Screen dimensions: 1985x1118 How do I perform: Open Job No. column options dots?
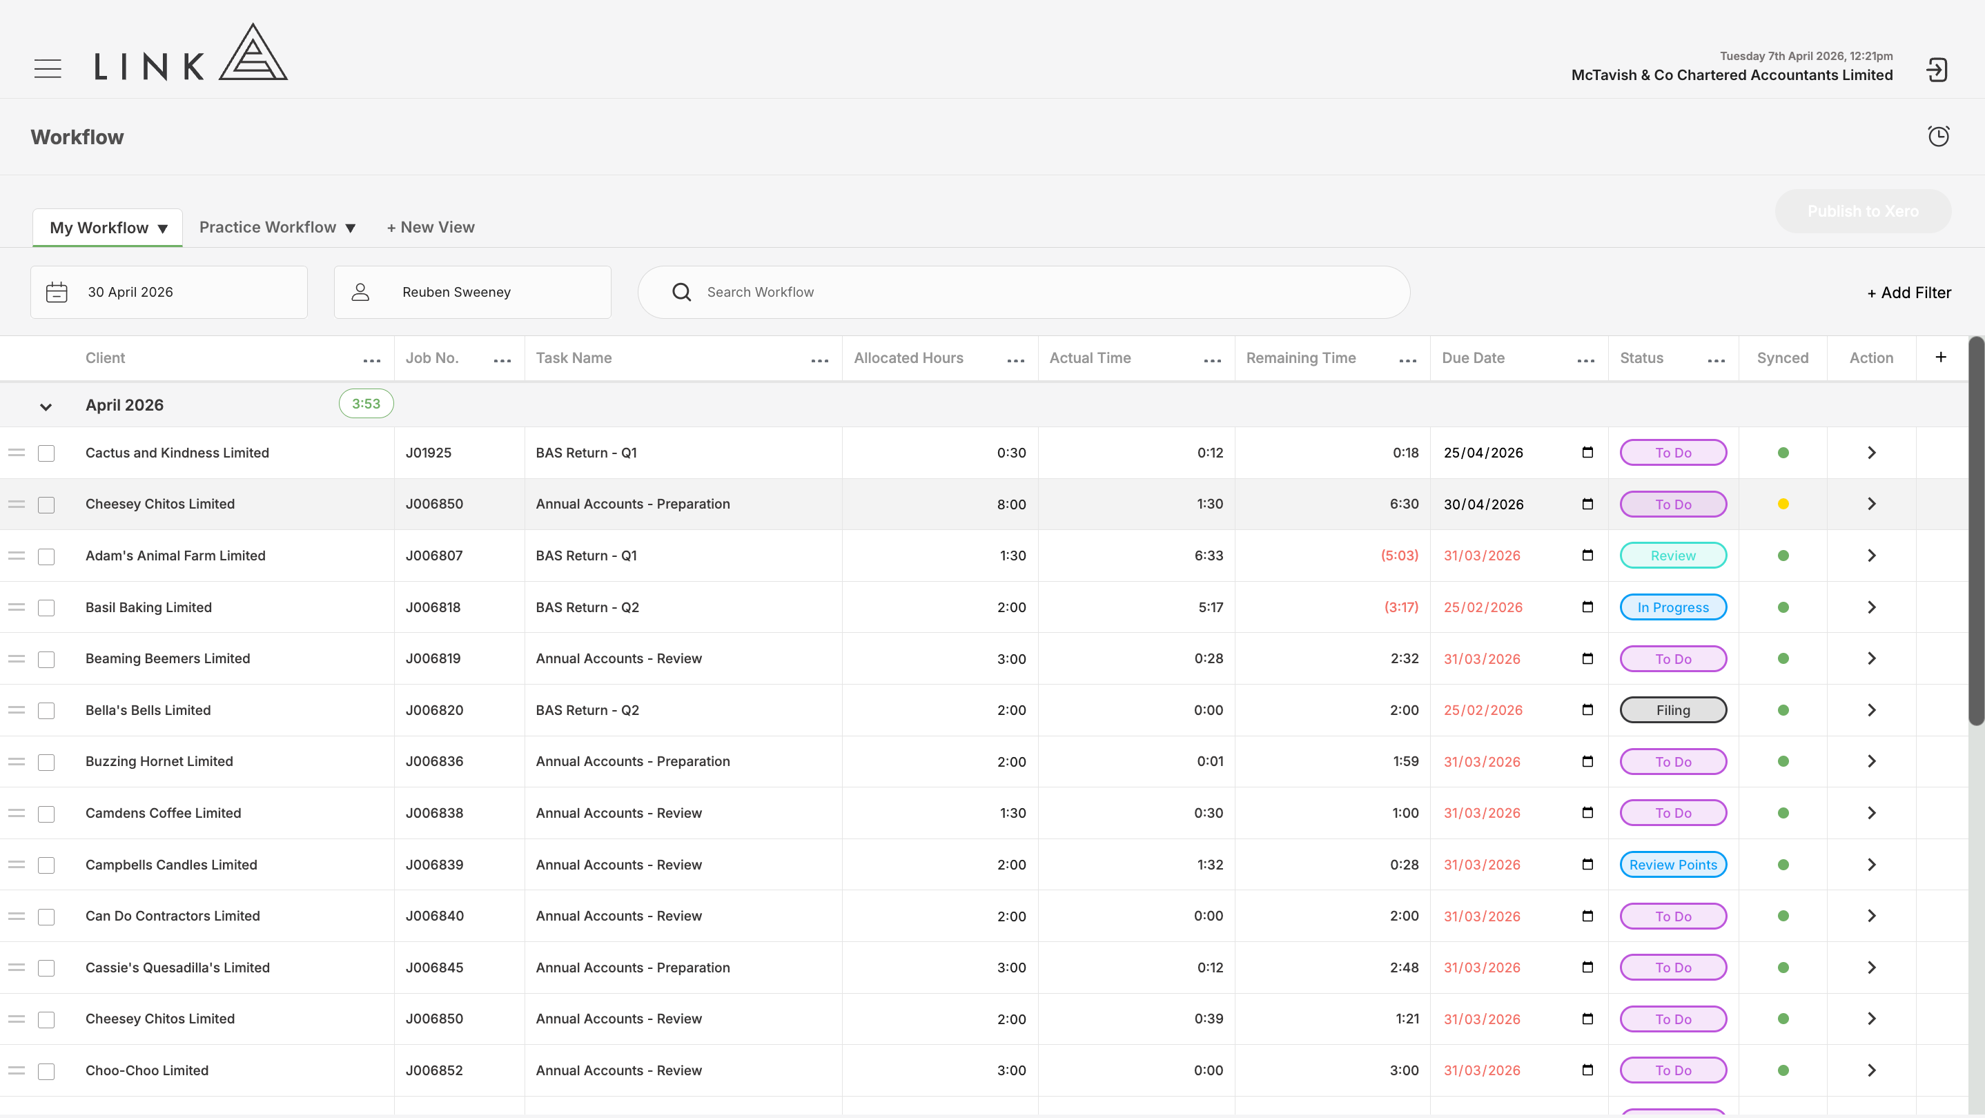(502, 360)
